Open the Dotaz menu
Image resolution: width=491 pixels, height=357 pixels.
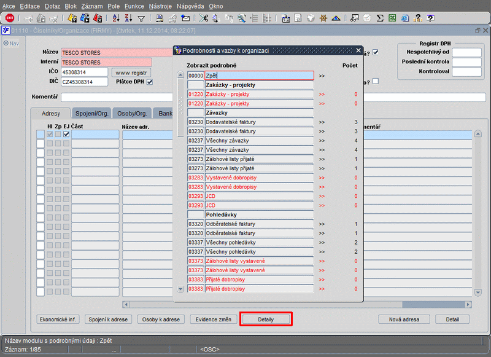click(52, 6)
